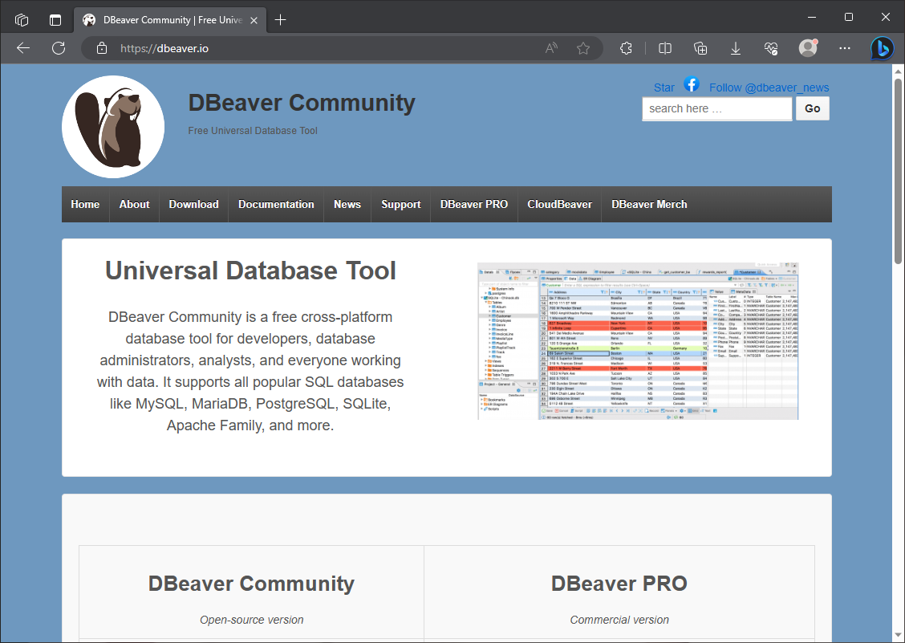Open the Support menu item
This screenshot has width=905, height=643.
point(401,205)
